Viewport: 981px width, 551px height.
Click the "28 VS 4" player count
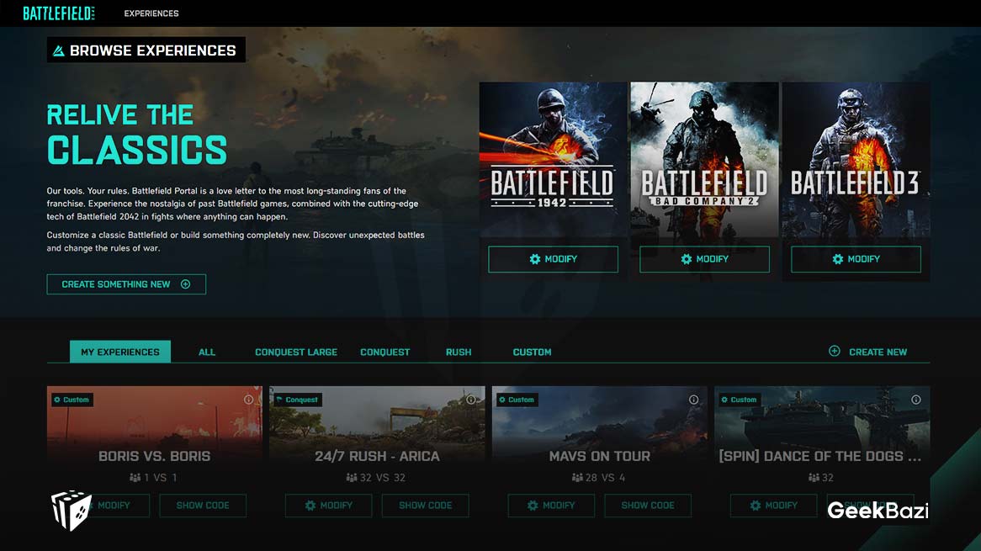(x=599, y=478)
